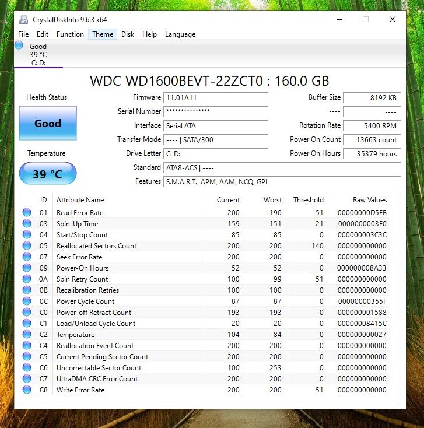Click the Worst value 253
Screen dimensions: 424x428
(275, 367)
